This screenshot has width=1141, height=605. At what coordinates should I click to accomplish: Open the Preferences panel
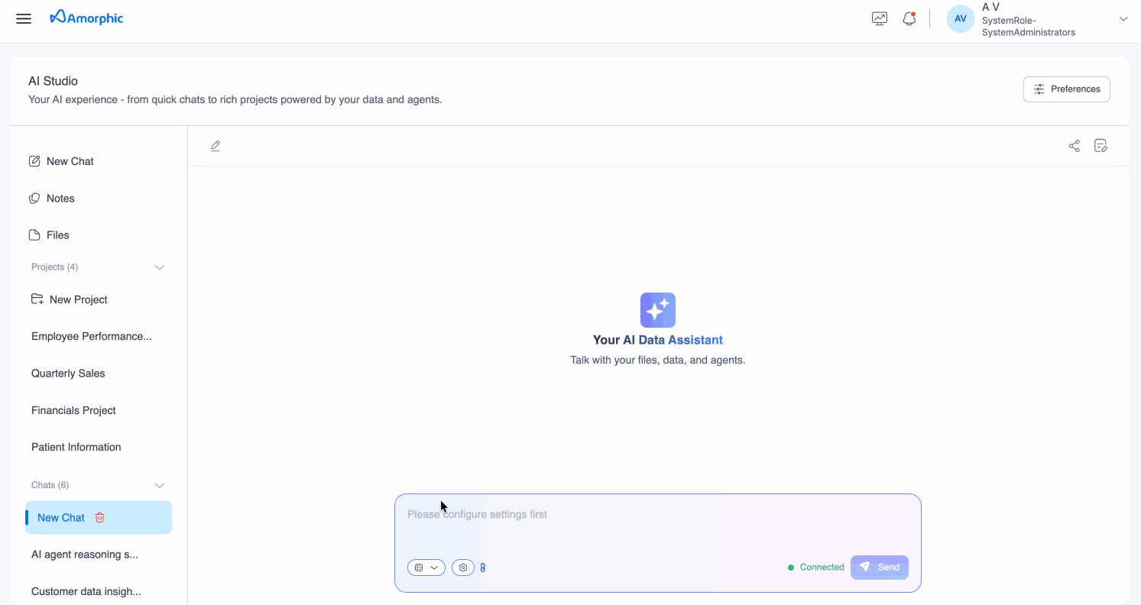[x=1066, y=89]
